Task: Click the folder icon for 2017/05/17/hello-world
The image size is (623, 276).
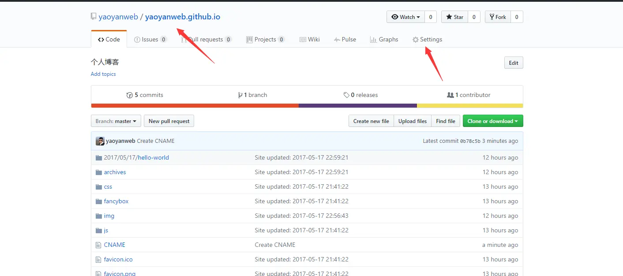Action: (99, 157)
